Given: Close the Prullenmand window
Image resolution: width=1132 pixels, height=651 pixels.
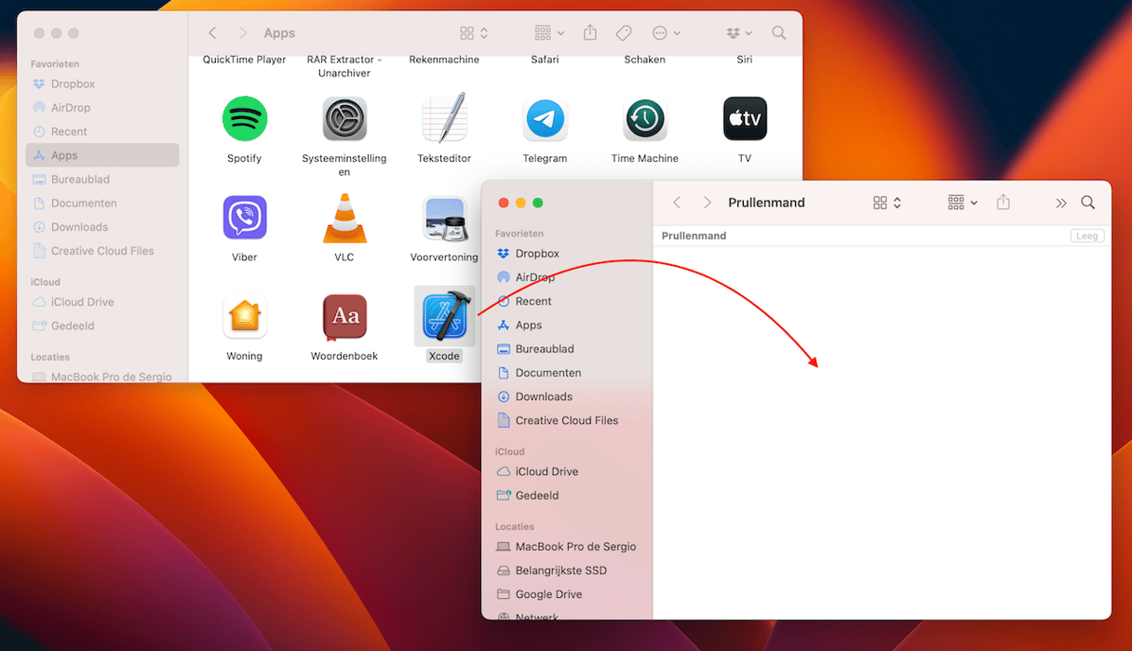Looking at the screenshot, I should pyautogui.click(x=504, y=203).
